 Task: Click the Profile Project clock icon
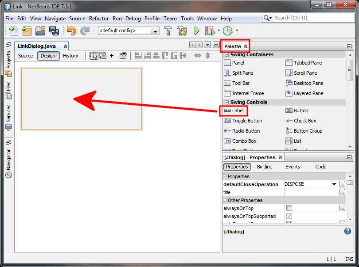227,31
